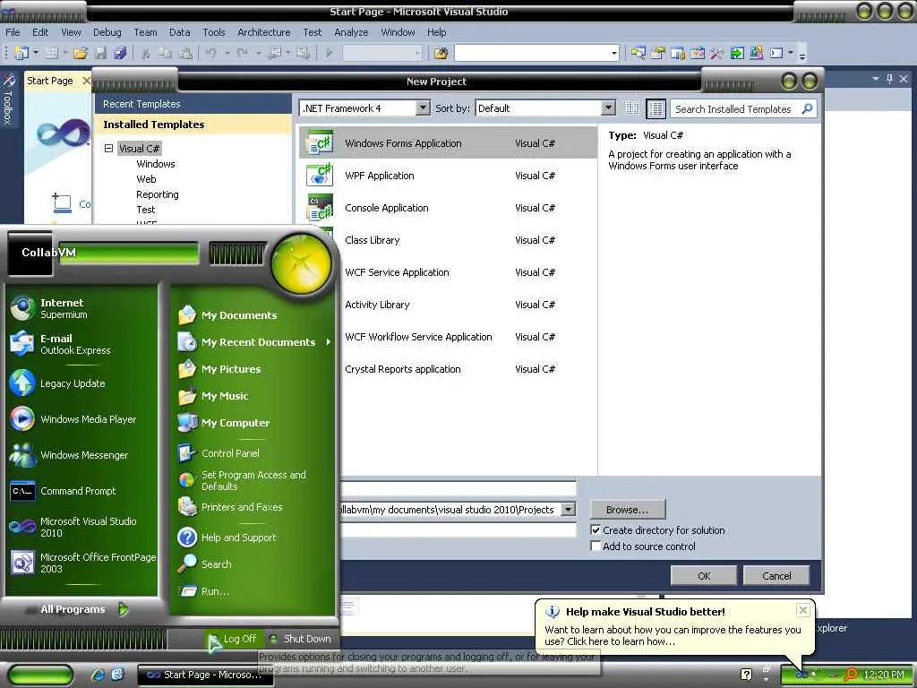Click the Shut Down button
The height and width of the screenshot is (688, 917).
pyautogui.click(x=299, y=639)
